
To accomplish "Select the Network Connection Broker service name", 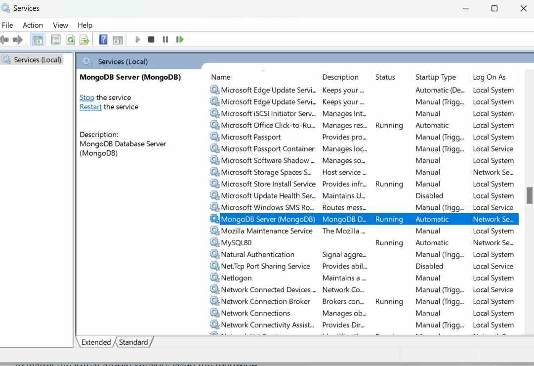I will (266, 301).
